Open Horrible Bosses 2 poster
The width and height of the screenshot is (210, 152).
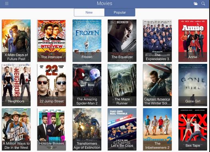coord(52,129)
